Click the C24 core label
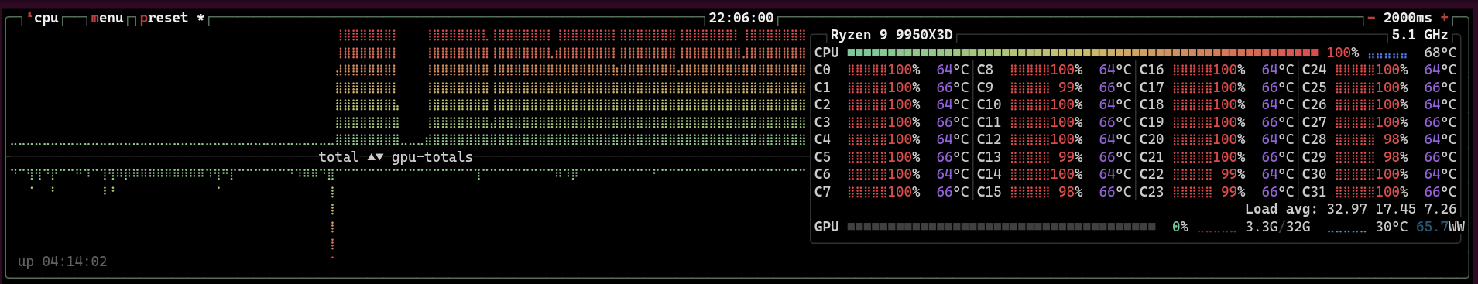The image size is (1478, 284). pyautogui.click(x=1314, y=70)
